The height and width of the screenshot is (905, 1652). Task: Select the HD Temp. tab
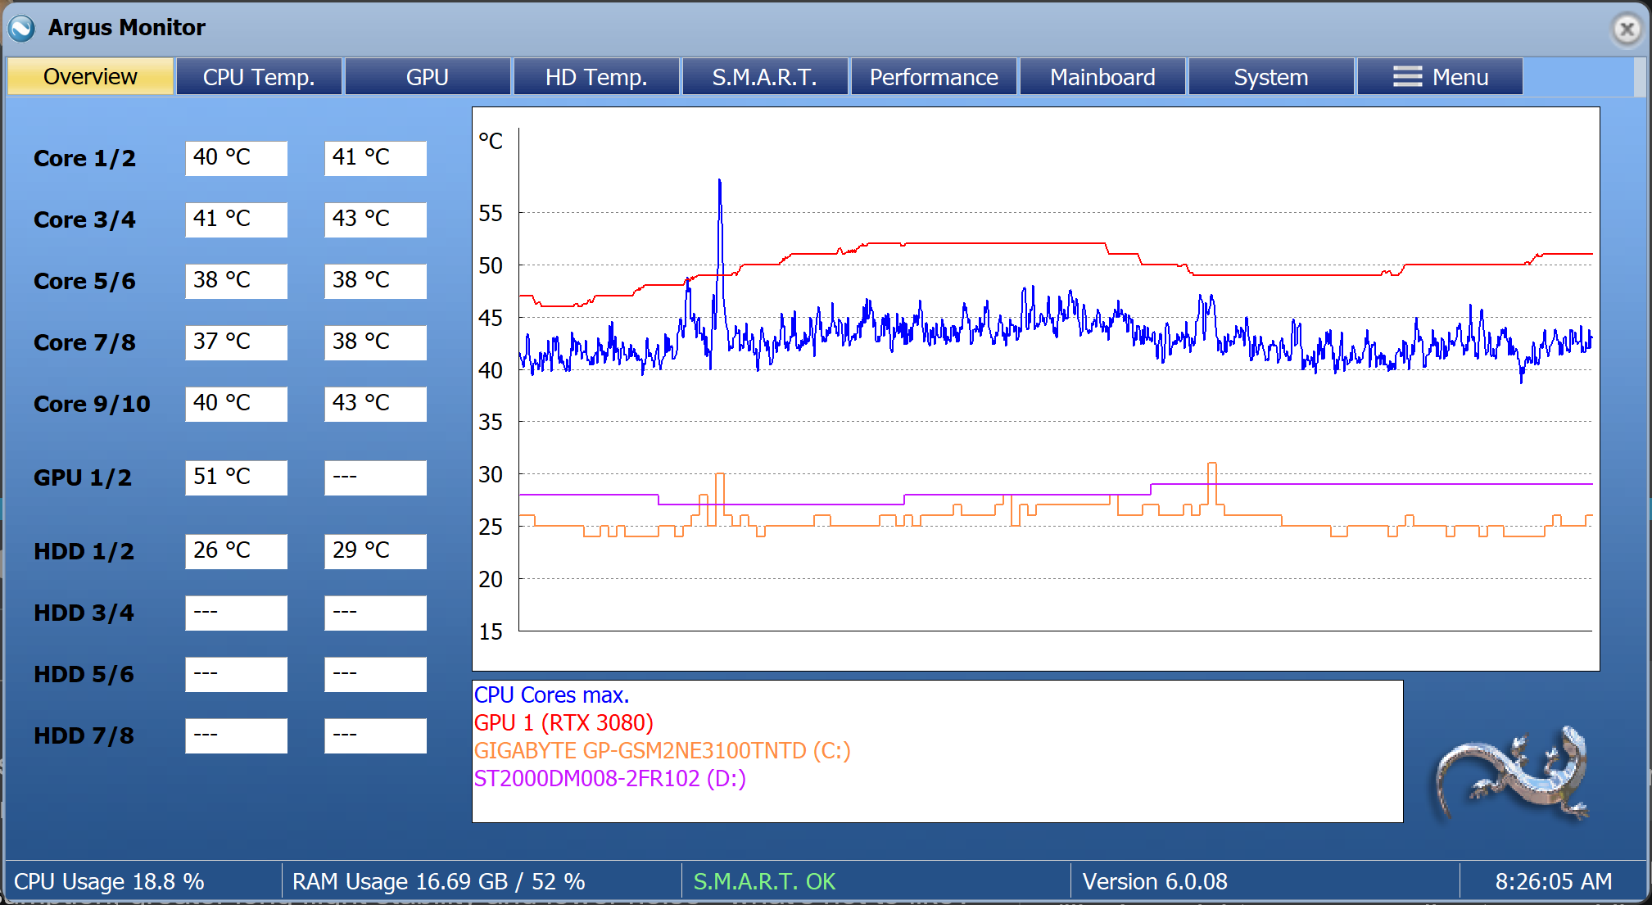coord(596,77)
